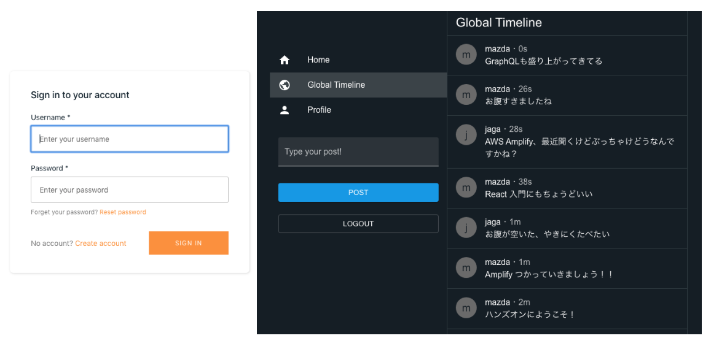
Task: Select Global Timeline in sidebar
Action: 358,85
